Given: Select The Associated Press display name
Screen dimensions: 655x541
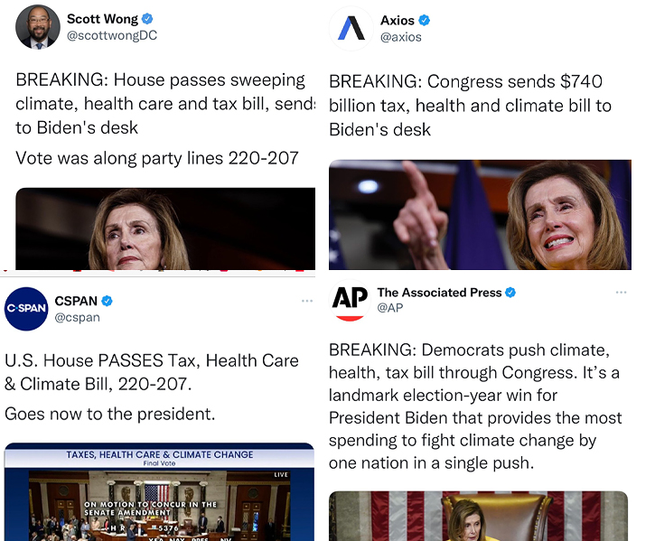Looking at the screenshot, I should pos(439,293).
